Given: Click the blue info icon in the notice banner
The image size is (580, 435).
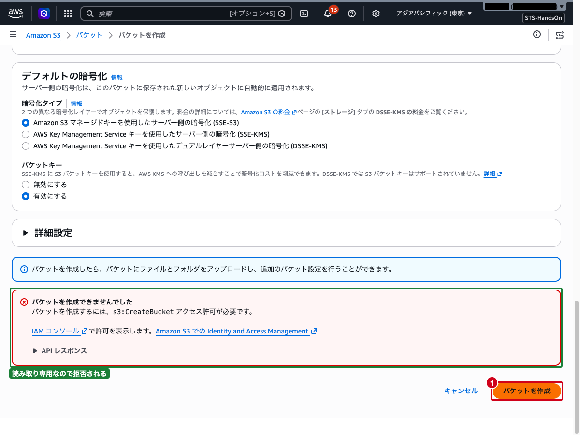Looking at the screenshot, I should [24, 269].
